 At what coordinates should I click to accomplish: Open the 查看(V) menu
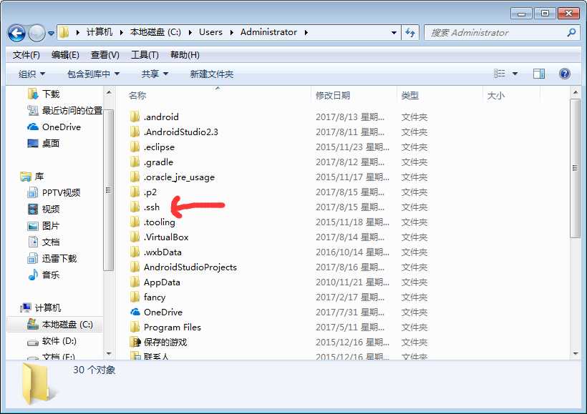point(105,55)
